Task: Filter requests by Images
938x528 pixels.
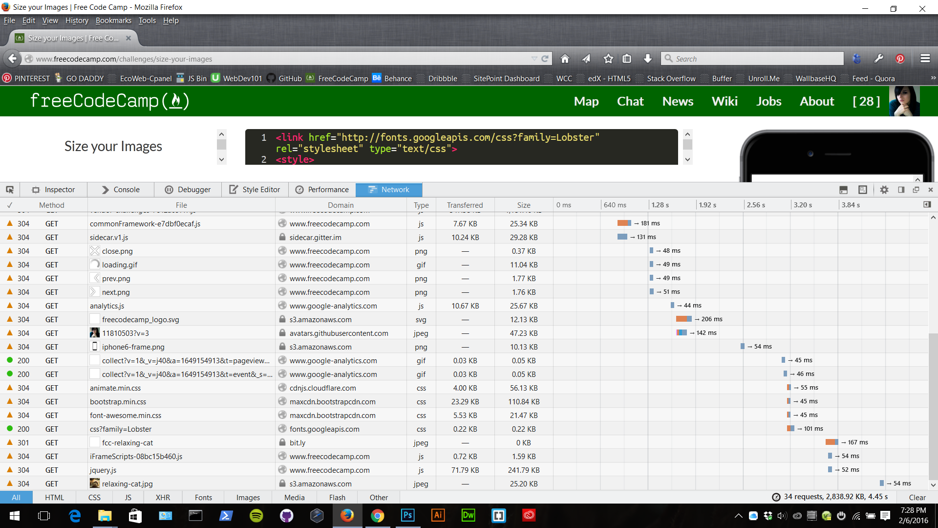Action: click(x=248, y=497)
